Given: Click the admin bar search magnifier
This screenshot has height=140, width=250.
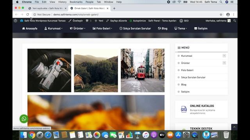Looking at the screenshot, I should (x=234, y=21).
